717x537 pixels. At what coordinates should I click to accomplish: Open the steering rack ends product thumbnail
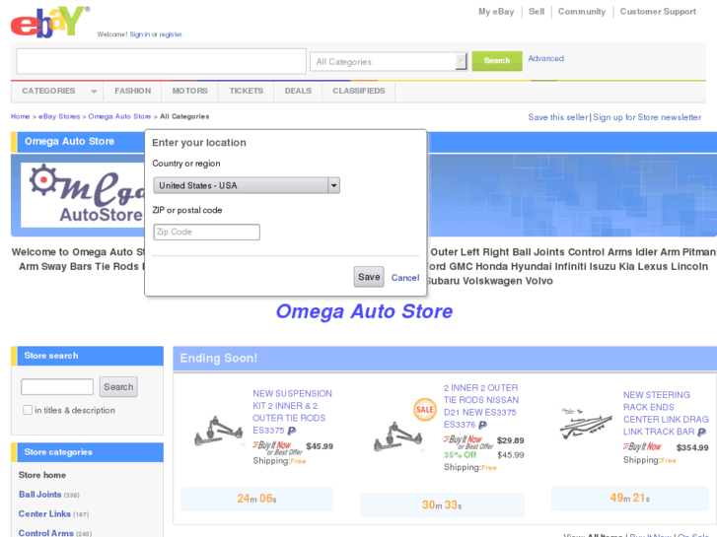tap(586, 424)
